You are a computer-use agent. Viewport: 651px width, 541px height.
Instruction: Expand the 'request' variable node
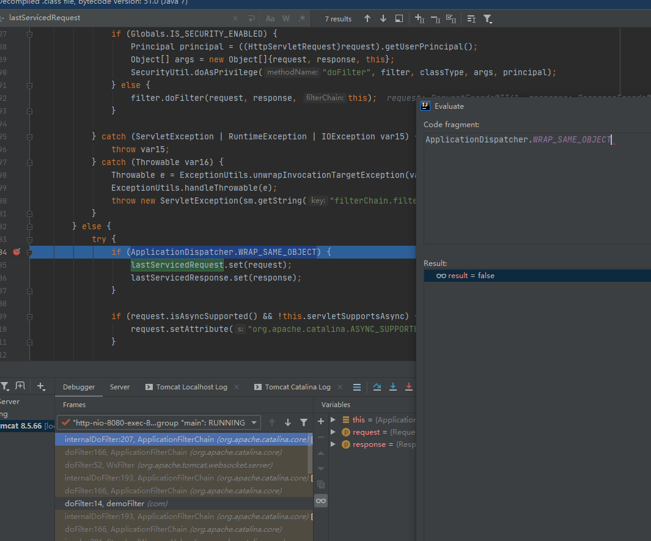[x=333, y=432]
